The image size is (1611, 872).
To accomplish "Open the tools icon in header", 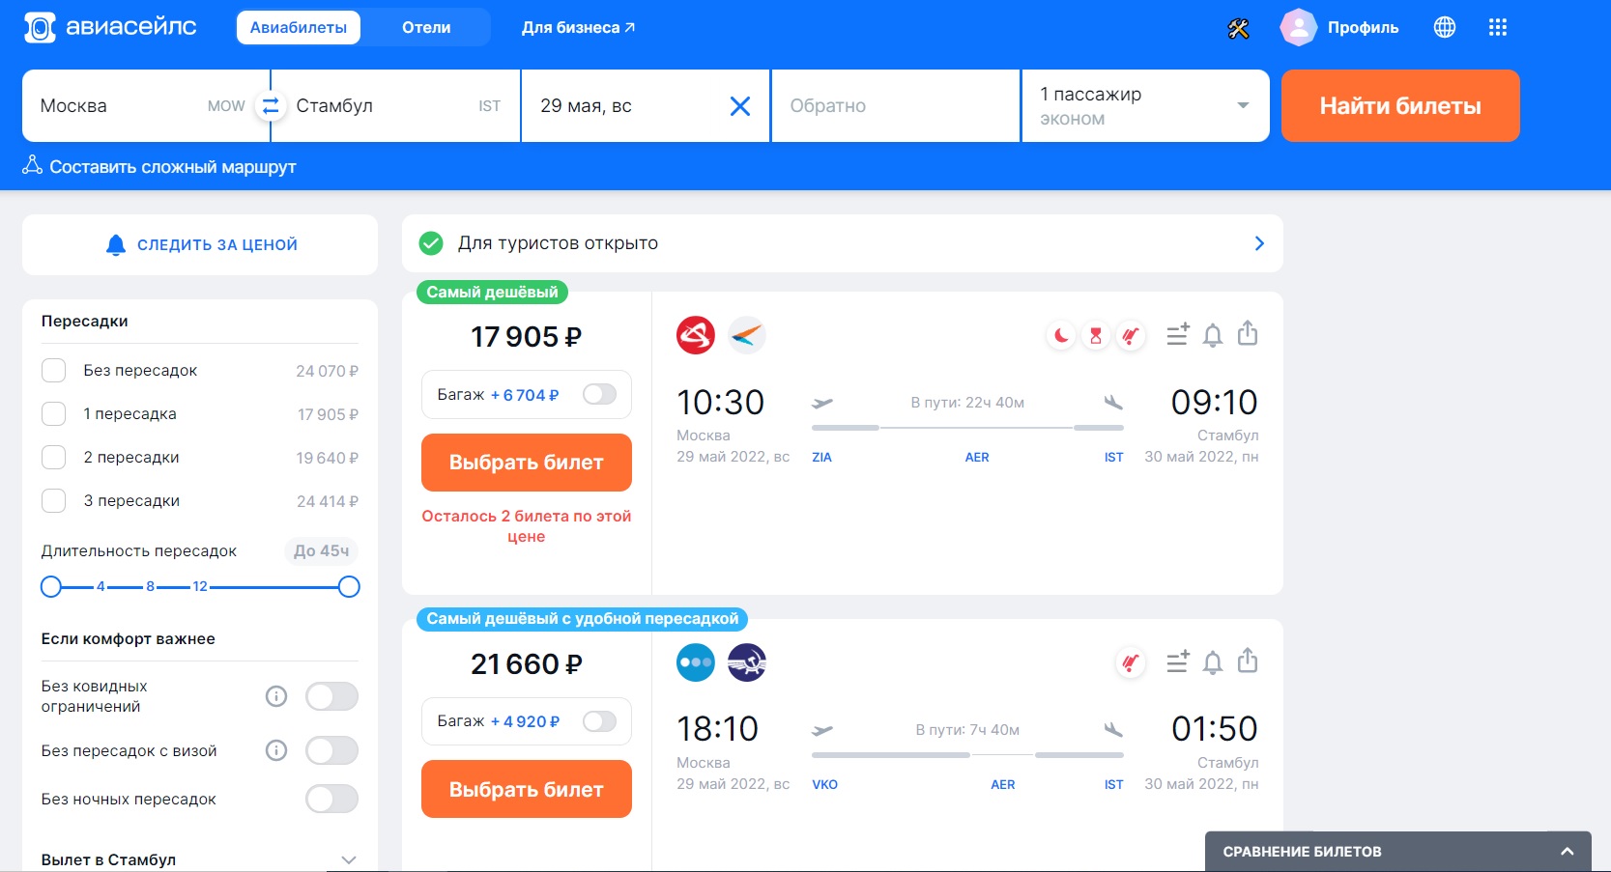I will 1238,28.
